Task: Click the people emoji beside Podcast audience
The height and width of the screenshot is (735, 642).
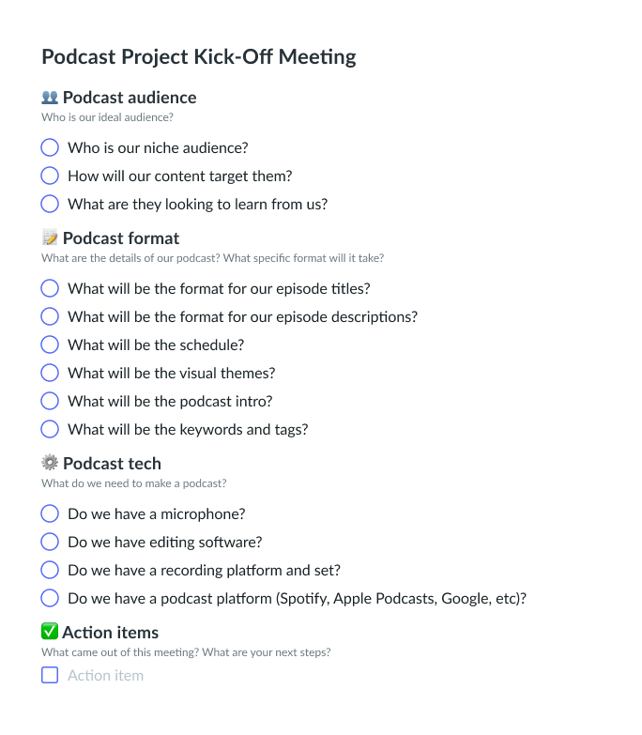Action: (x=50, y=98)
